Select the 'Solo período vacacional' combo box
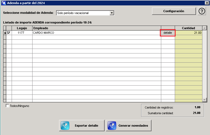Screen dimensions: 210x135 click(85, 13)
